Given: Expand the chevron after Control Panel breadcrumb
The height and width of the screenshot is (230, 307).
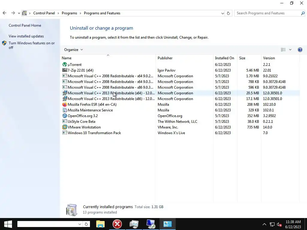Looking at the screenshot, I should 58,13.
